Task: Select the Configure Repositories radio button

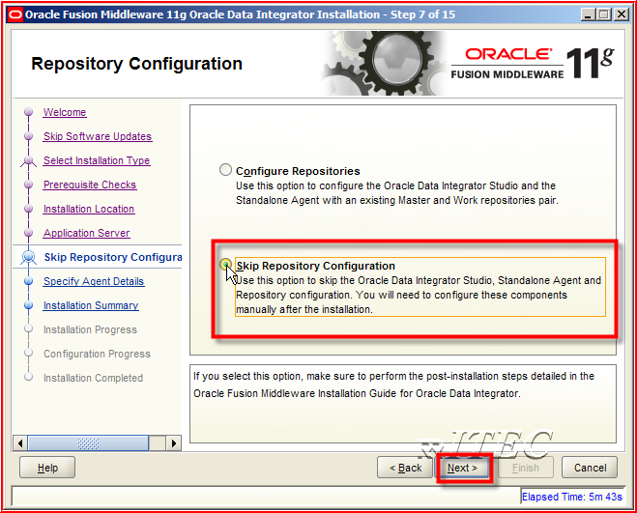Action: click(225, 170)
